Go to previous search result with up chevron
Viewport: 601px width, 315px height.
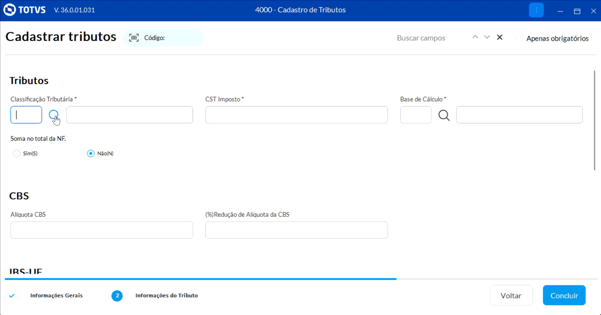(475, 37)
